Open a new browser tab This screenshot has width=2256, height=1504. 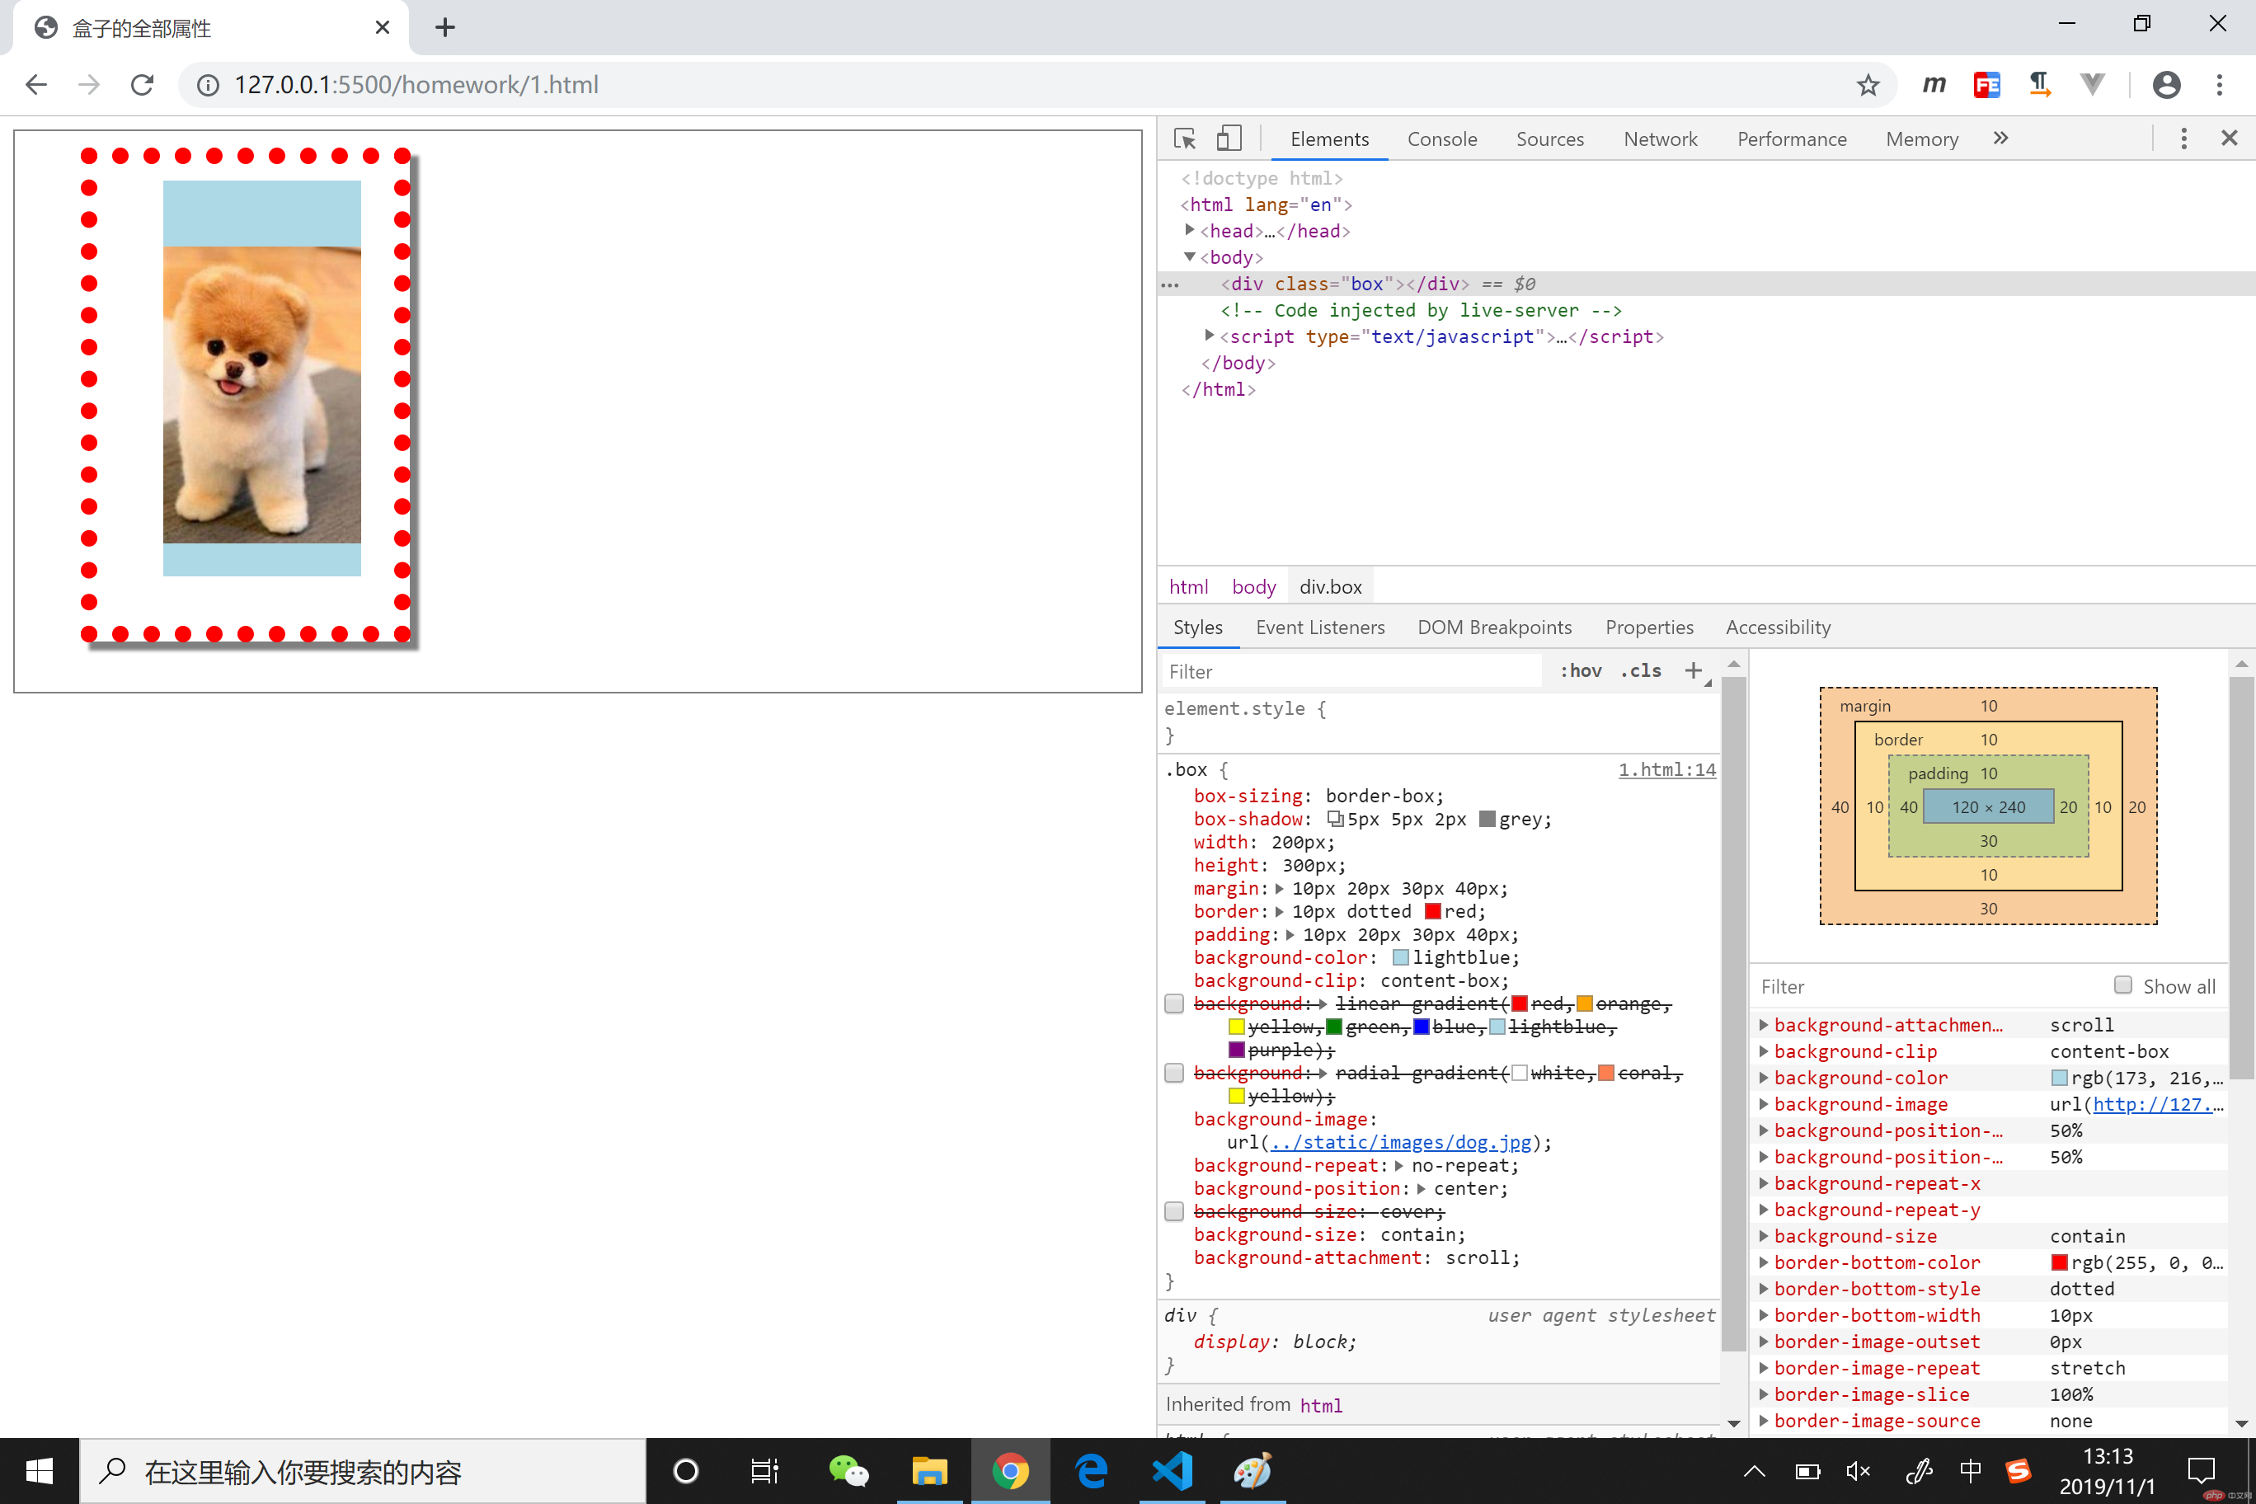coord(445,27)
